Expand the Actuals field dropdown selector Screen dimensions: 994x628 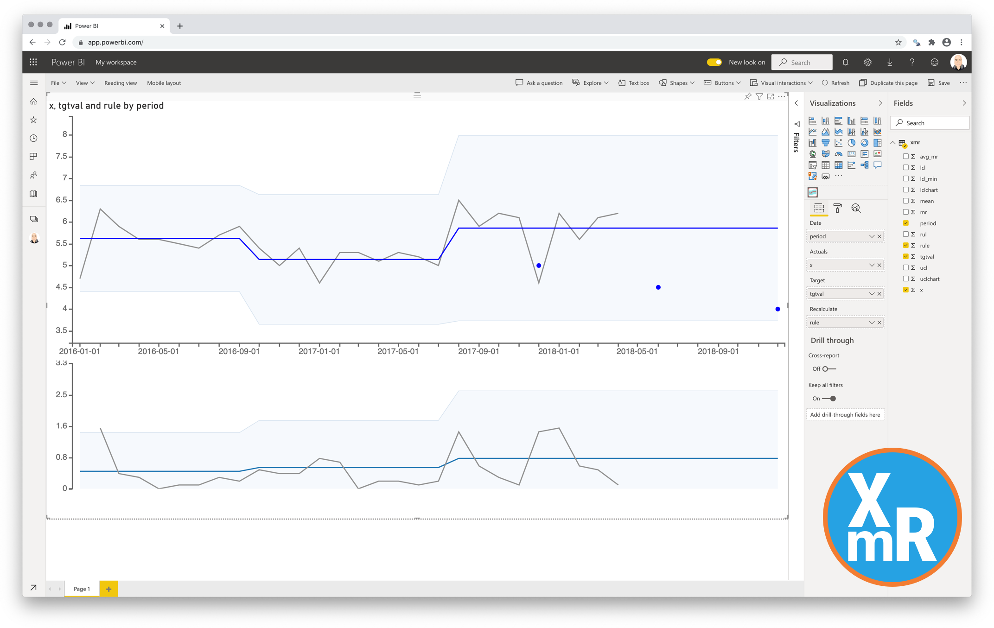pyautogui.click(x=871, y=266)
